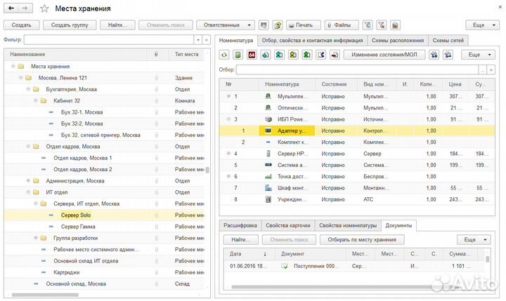Click the dark red 64 icon
This screenshot has height=301, width=506.
(252, 55)
